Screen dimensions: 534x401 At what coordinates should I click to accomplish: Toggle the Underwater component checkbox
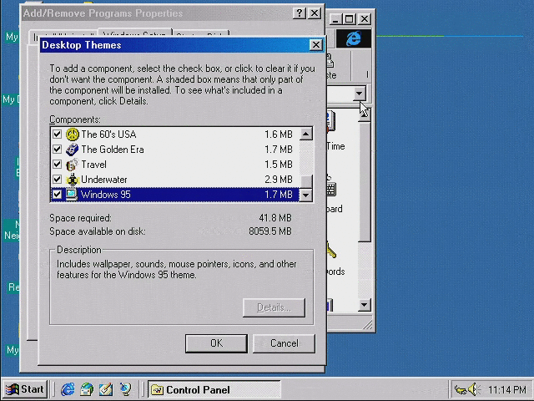coord(57,180)
